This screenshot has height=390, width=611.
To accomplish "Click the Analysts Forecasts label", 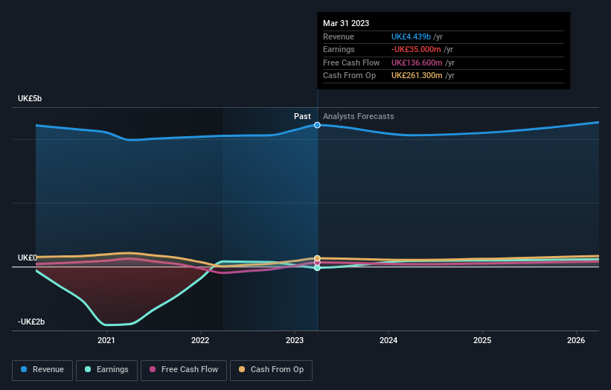I will point(359,116).
